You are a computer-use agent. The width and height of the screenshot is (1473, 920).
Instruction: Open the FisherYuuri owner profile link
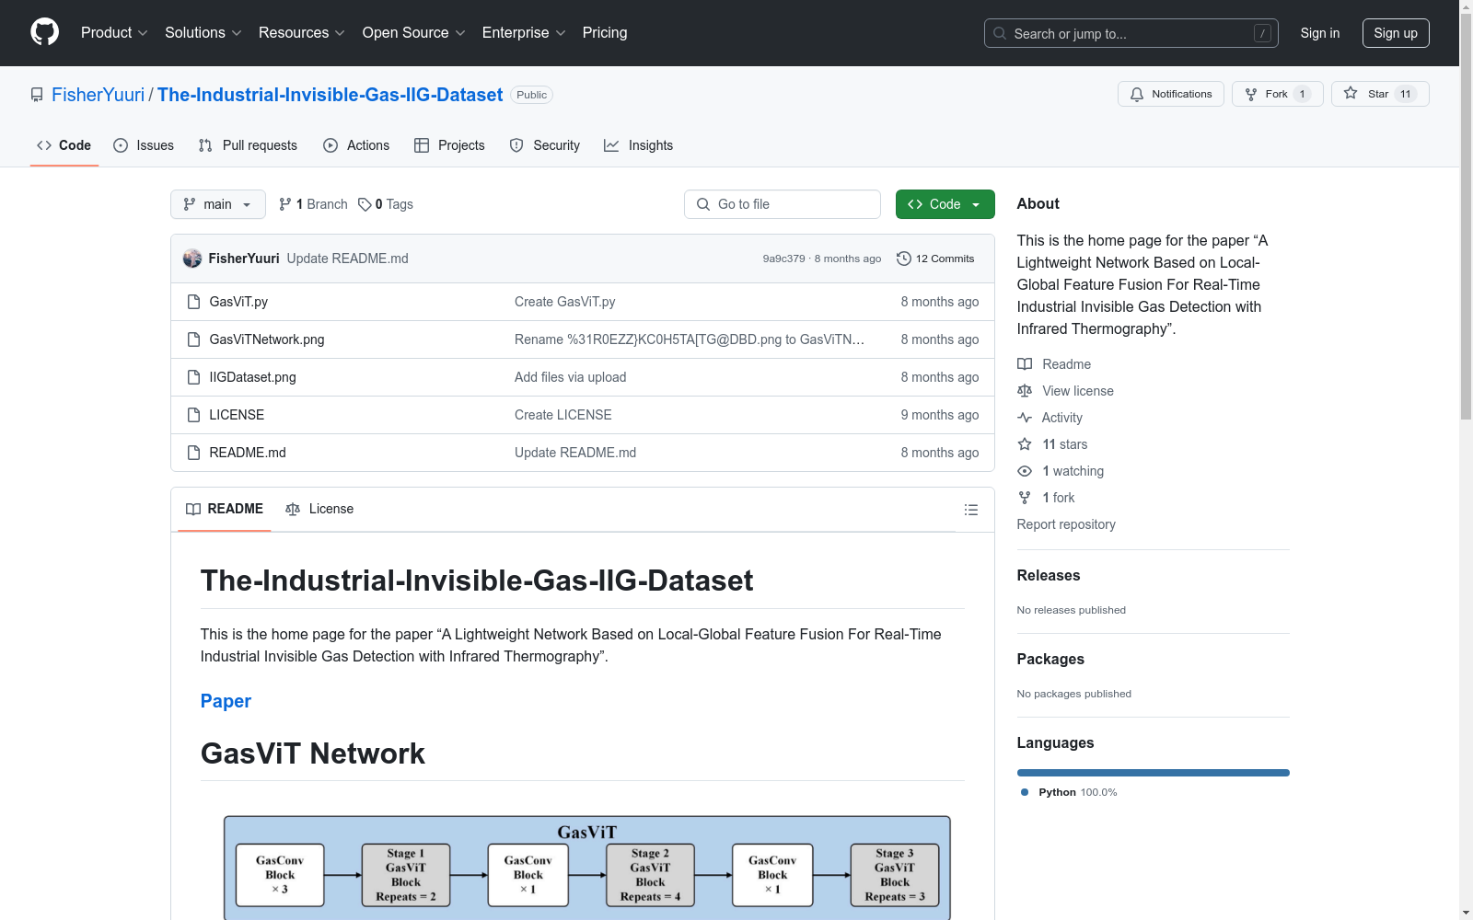coord(98,95)
